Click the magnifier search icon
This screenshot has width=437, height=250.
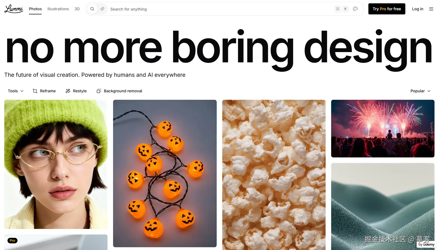(x=92, y=9)
